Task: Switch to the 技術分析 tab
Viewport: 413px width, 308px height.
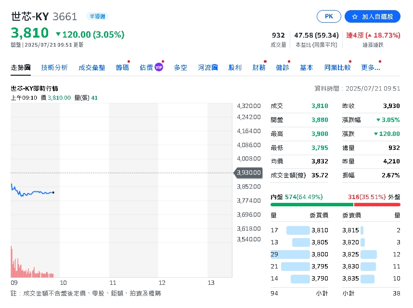Action: click(x=54, y=67)
